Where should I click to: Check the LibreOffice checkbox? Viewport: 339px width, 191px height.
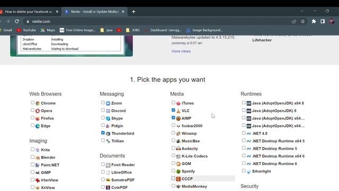pyautogui.click(x=103, y=172)
